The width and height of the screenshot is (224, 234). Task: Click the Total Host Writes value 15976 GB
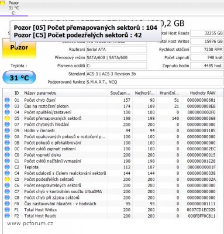pos(207,42)
